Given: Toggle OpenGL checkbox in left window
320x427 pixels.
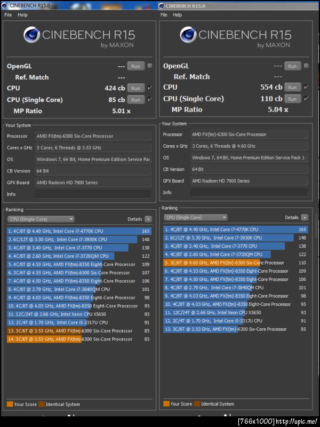Looking at the screenshot, I should pyautogui.click(x=150, y=66).
